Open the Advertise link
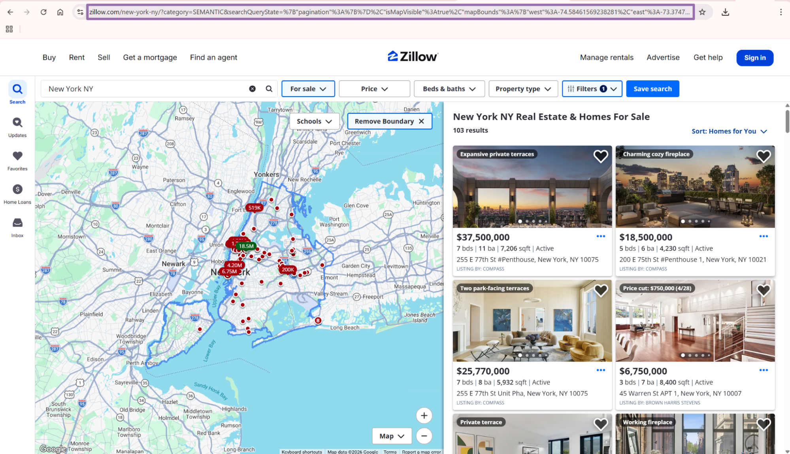 (x=663, y=57)
